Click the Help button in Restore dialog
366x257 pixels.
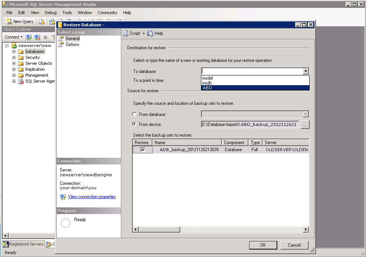155,33
